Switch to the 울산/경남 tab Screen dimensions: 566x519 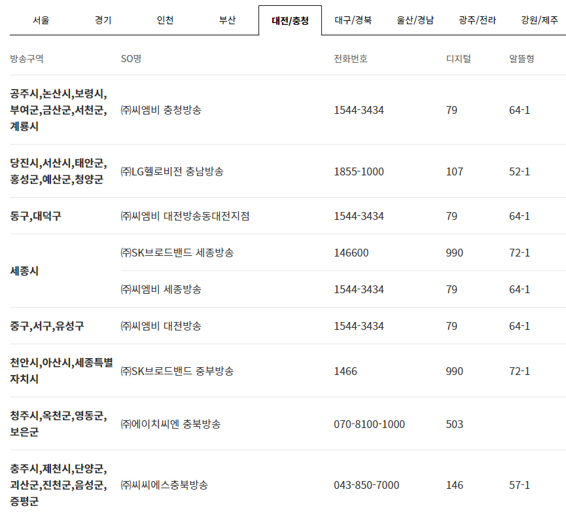(x=415, y=20)
